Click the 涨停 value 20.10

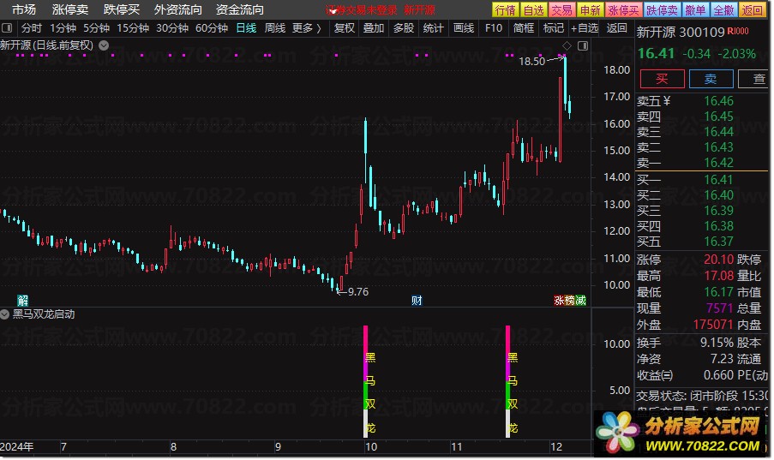coord(718,260)
